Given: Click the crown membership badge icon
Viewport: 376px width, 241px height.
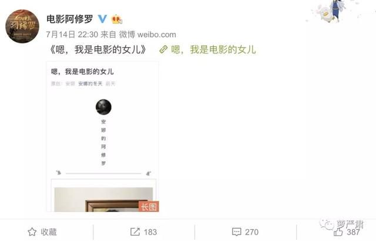Looking at the screenshot, I should [116, 19].
